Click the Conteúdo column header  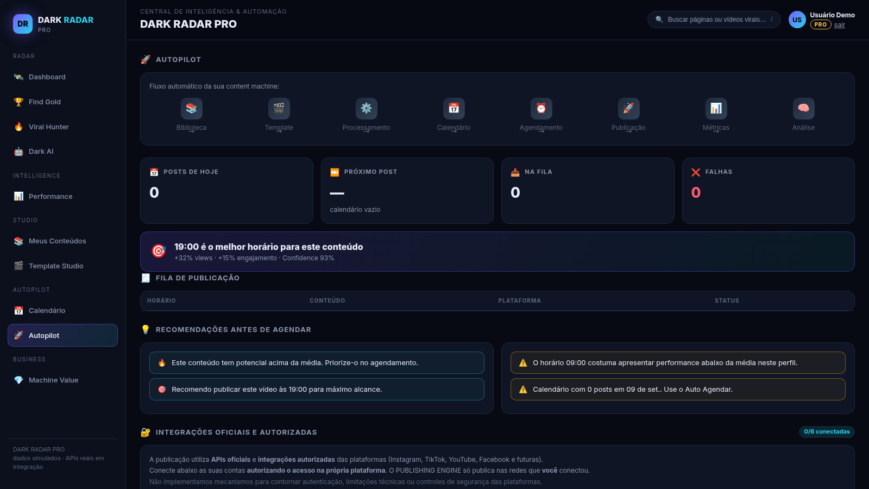click(x=328, y=300)
